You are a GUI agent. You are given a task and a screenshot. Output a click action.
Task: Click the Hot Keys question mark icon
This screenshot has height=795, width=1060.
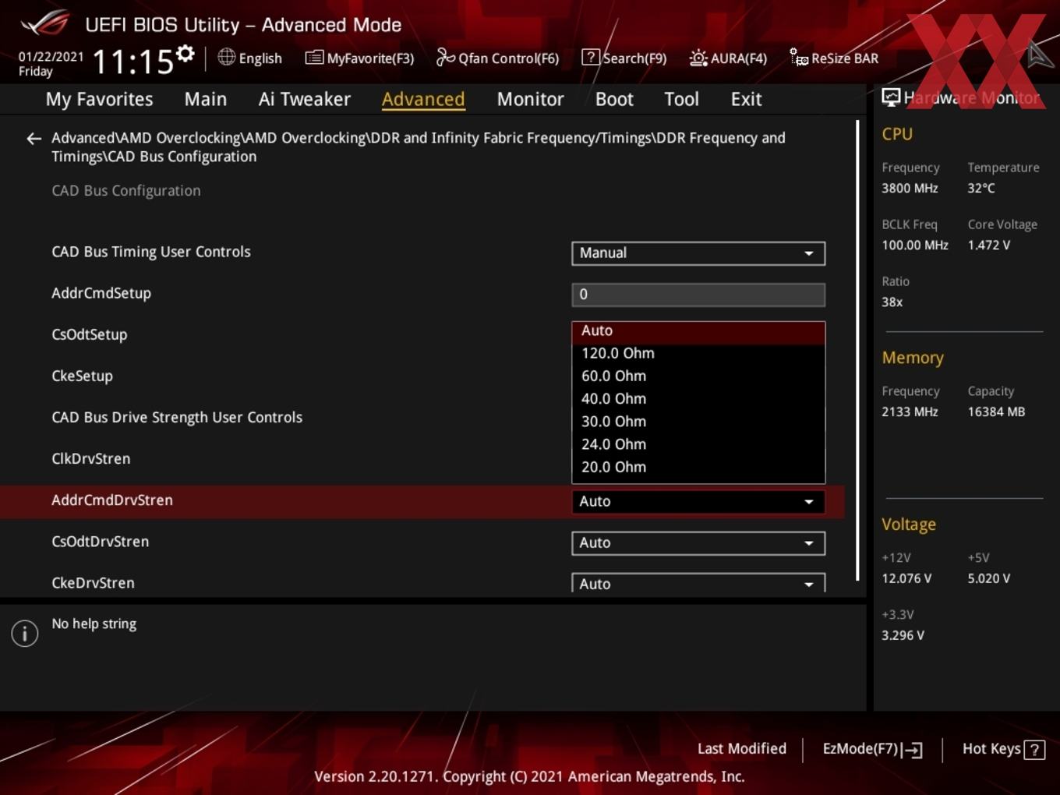pyautogui.click(x=1034, y=750)
